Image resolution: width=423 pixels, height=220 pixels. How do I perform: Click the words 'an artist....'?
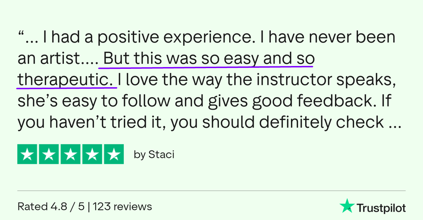(x=58, y=58)
